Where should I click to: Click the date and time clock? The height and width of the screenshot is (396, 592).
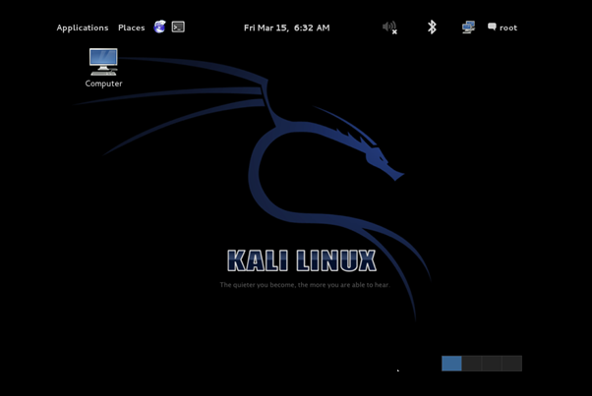pos(286,28)
